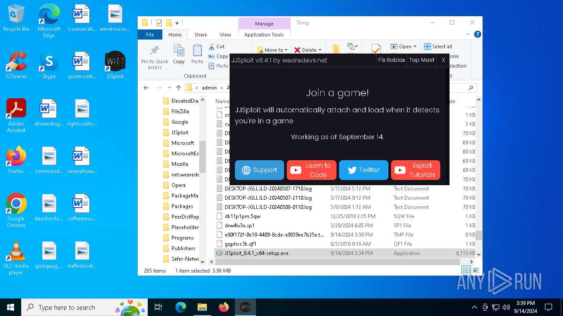Open the Delete dropdown arrow
563x316 pixels.
[x=319, y=50]
